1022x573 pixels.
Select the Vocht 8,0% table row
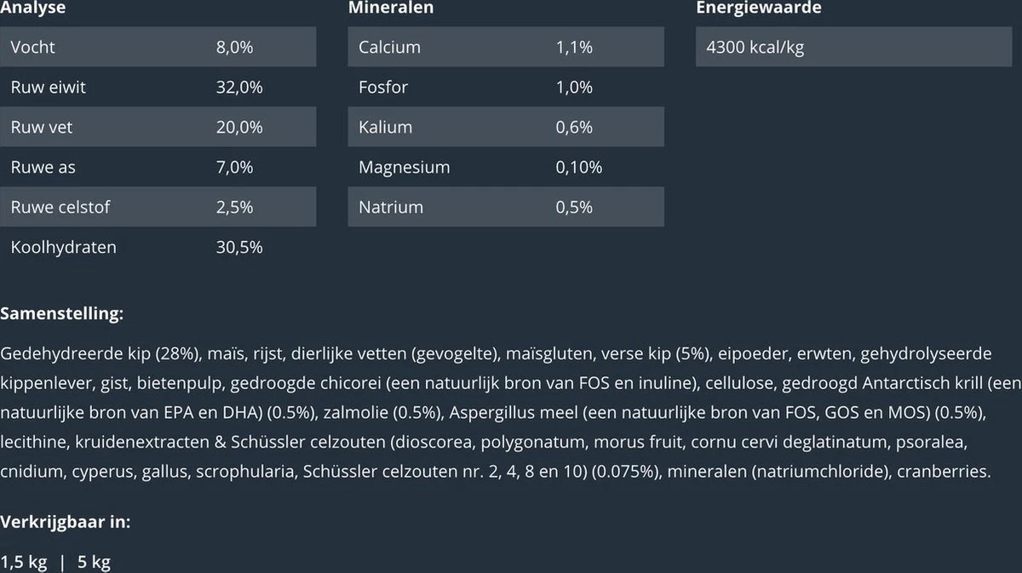click(158, 48)
